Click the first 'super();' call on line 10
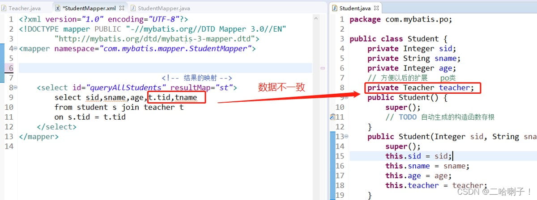The image size is (537, 200). 403,108
